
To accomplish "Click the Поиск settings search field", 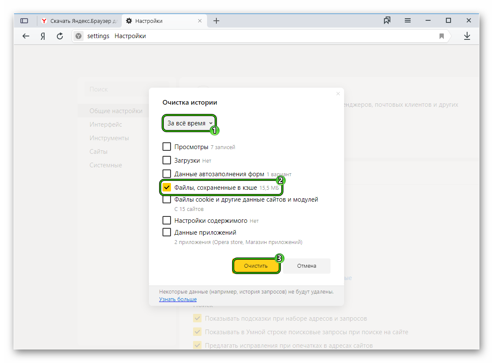I will pos(126,89).
